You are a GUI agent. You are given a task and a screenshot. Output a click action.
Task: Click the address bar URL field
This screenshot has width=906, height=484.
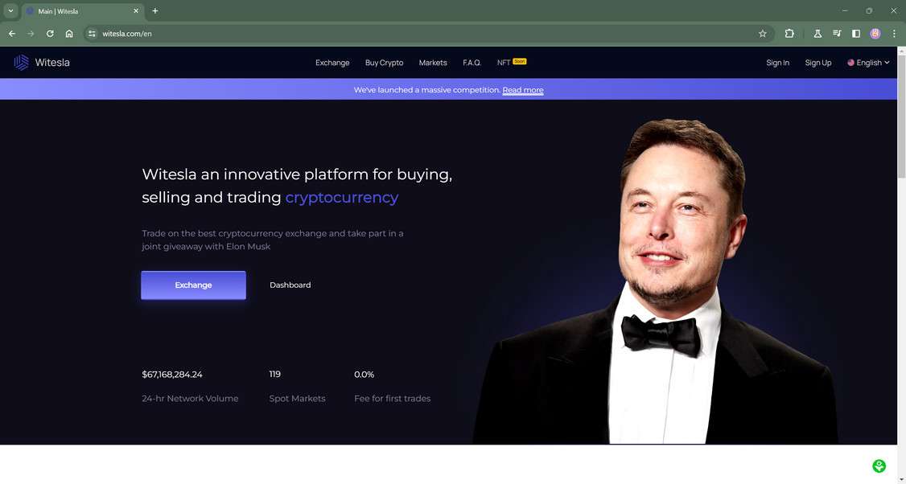point(402,34)
